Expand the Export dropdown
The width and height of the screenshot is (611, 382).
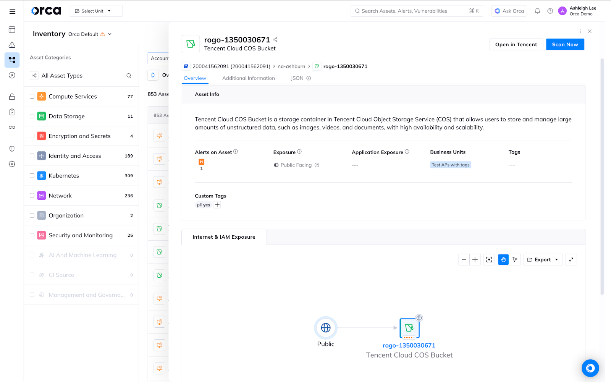[x=543, y=260]
